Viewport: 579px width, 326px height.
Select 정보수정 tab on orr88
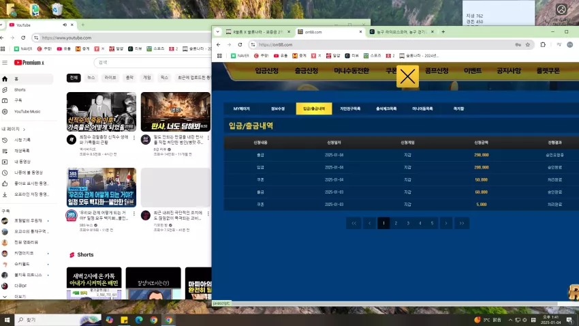pyautogui.click(x=278, y=108)
